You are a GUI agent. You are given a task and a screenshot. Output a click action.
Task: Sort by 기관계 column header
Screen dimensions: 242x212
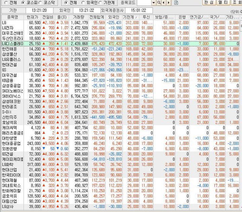(x=131, y=17)
